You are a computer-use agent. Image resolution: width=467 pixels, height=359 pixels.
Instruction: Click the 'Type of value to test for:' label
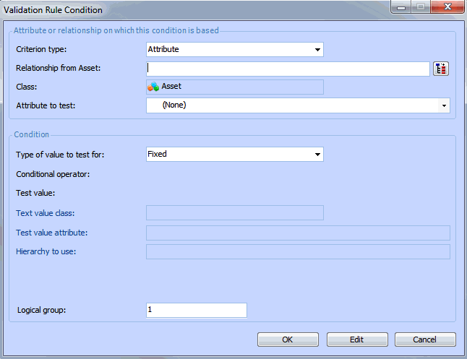(60, 155)
